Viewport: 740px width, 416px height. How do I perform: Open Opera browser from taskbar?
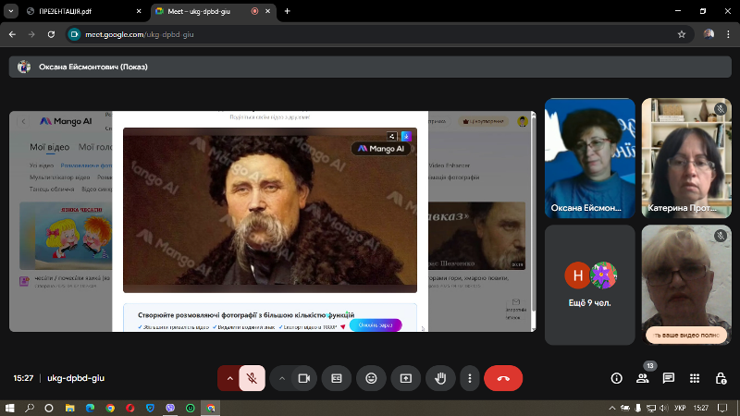pyautogui.click(x=130, y=408)
